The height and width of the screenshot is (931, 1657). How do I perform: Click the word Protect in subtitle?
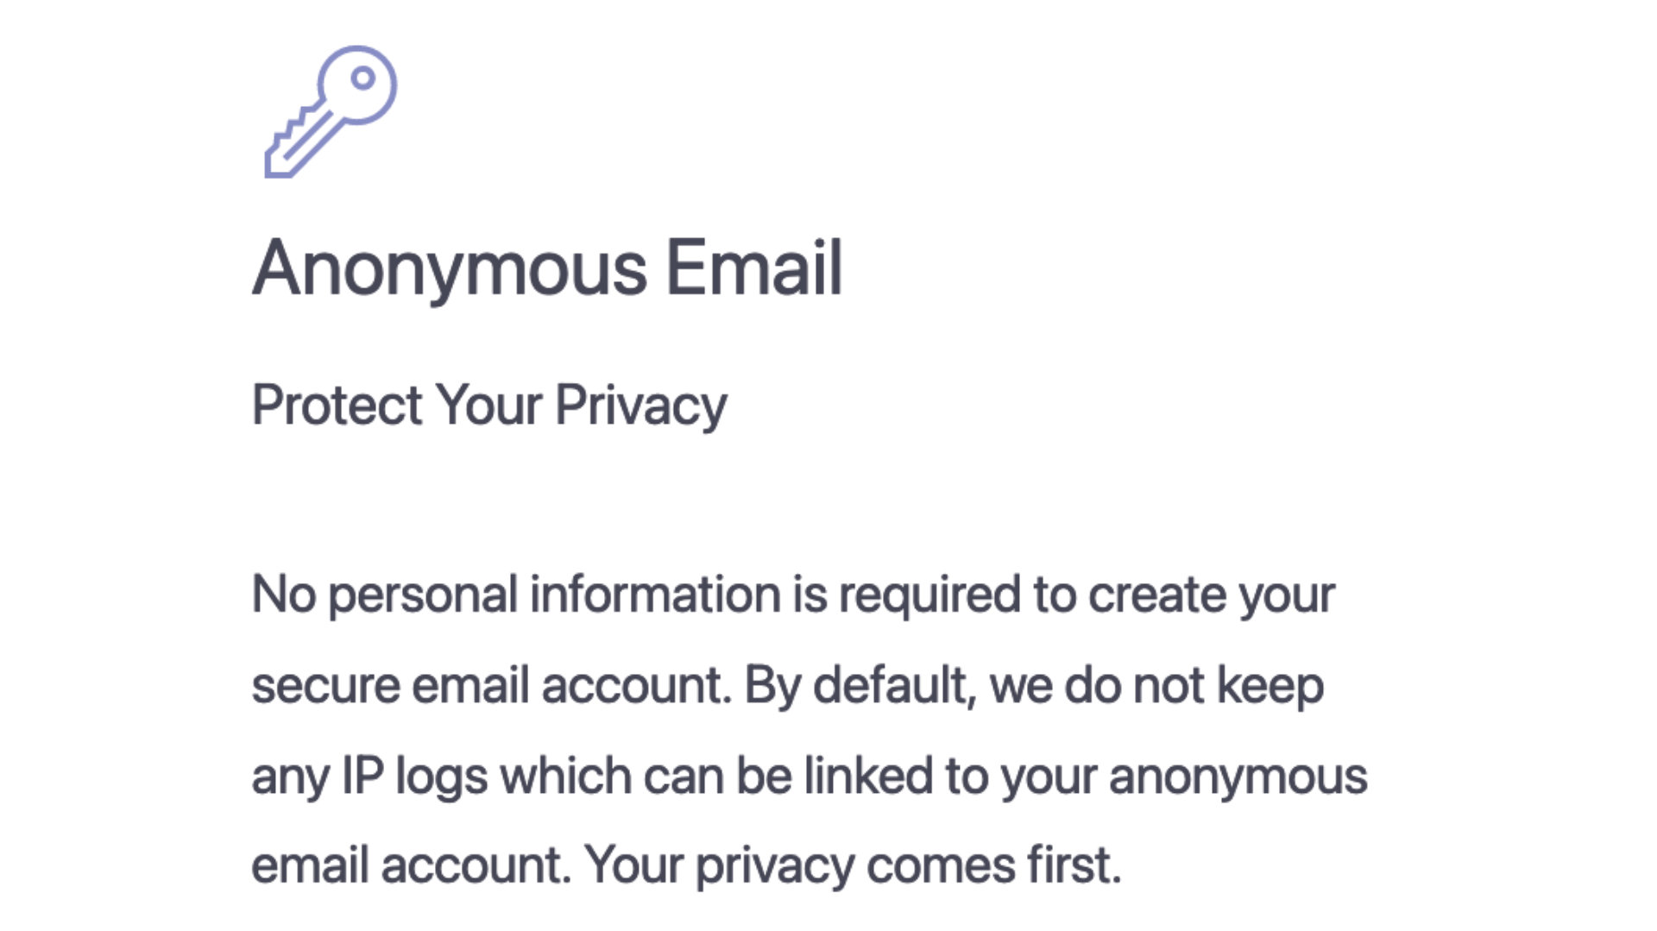tap(337, 405)
